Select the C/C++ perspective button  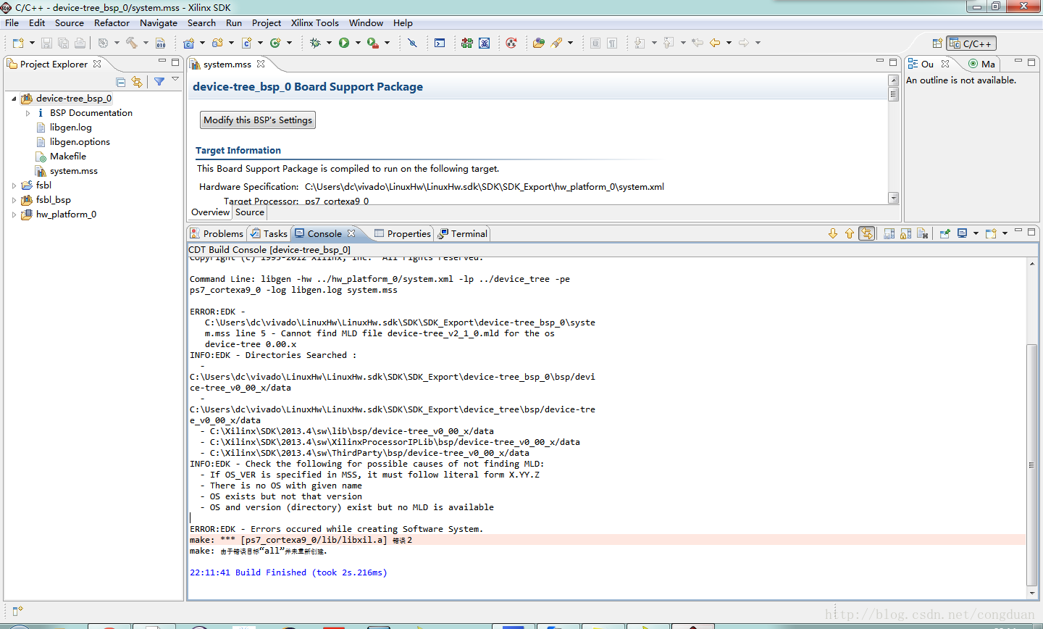[971, 43]
